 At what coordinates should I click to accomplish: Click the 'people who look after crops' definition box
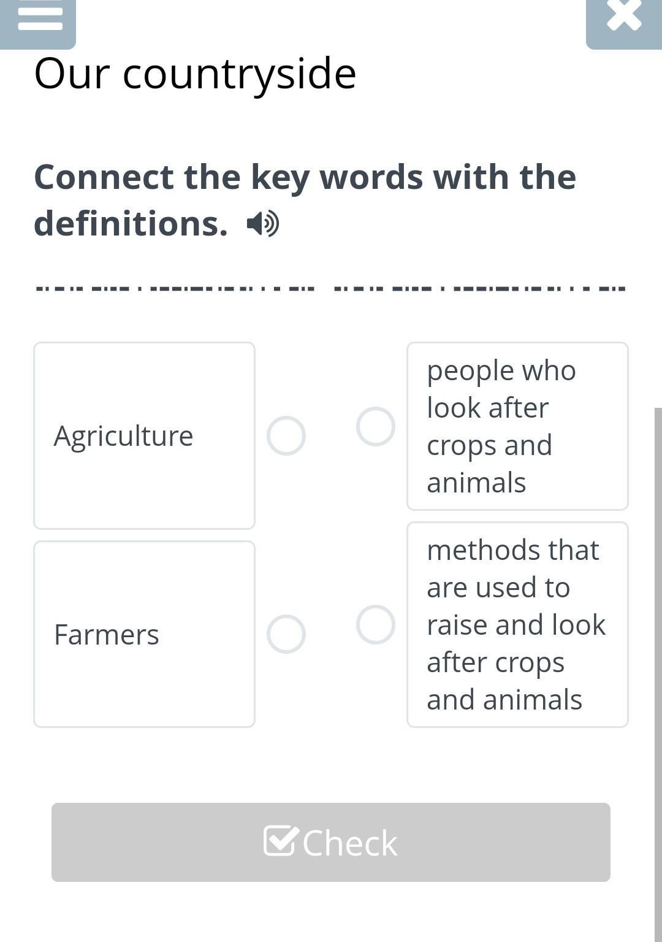517,426
